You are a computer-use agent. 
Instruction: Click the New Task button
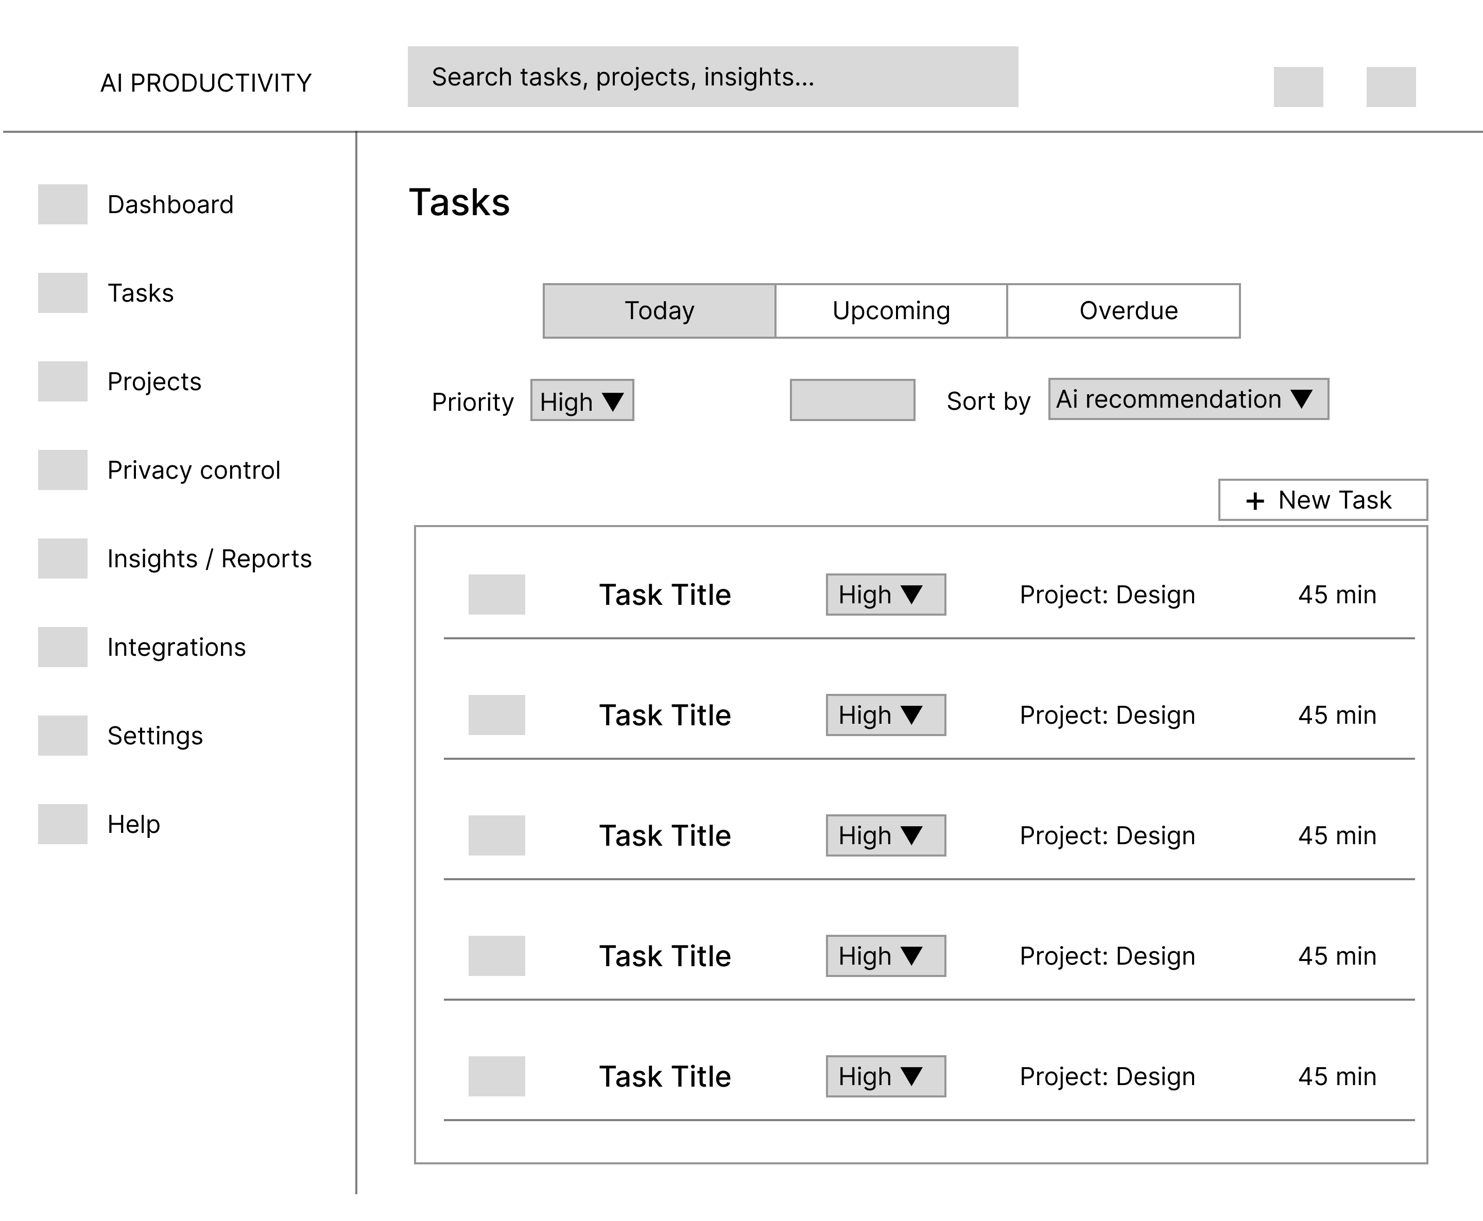point(1322,500)
